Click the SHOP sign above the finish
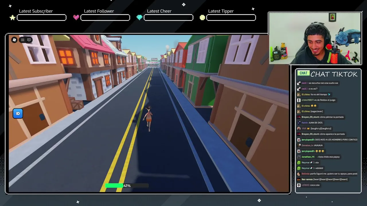 (154, 59)
